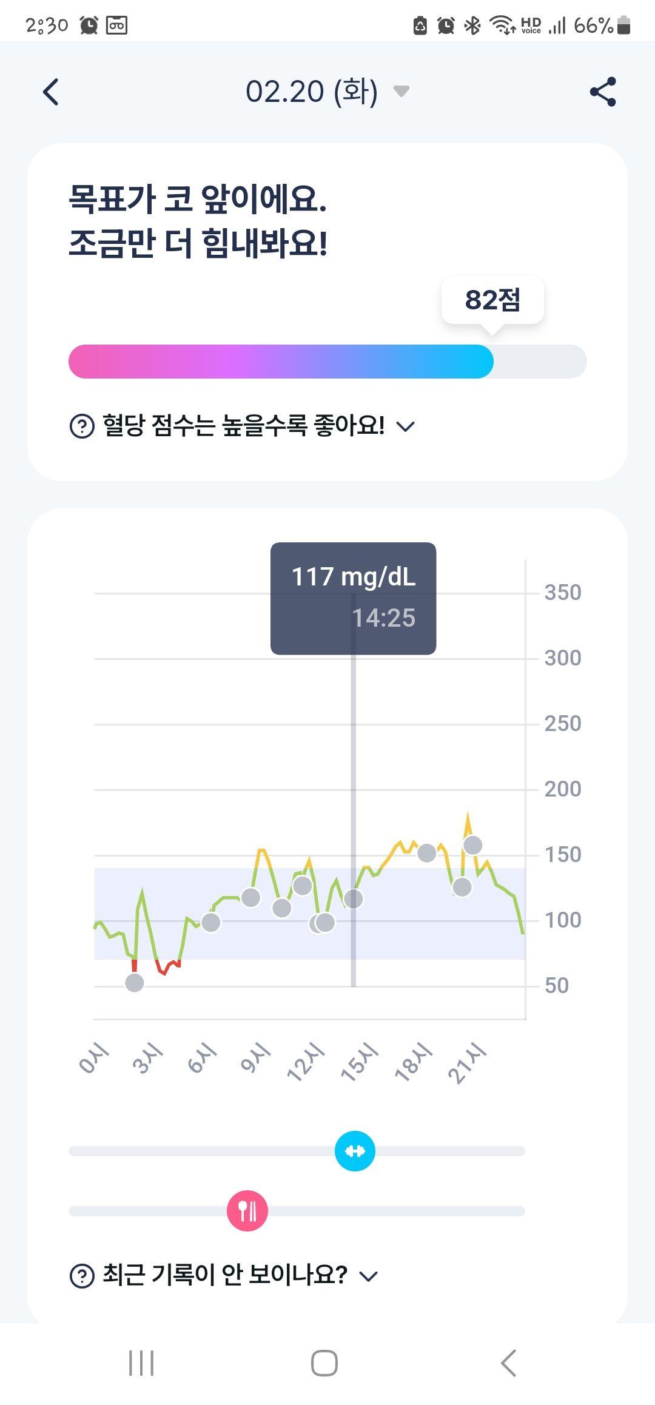Viewport: 655px width, 1405px height.
Task: Select the gray data point near 50 mg/dL
Action: coord(135,983)
